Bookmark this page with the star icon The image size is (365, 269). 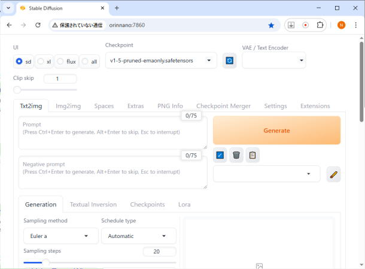point(271,25)
